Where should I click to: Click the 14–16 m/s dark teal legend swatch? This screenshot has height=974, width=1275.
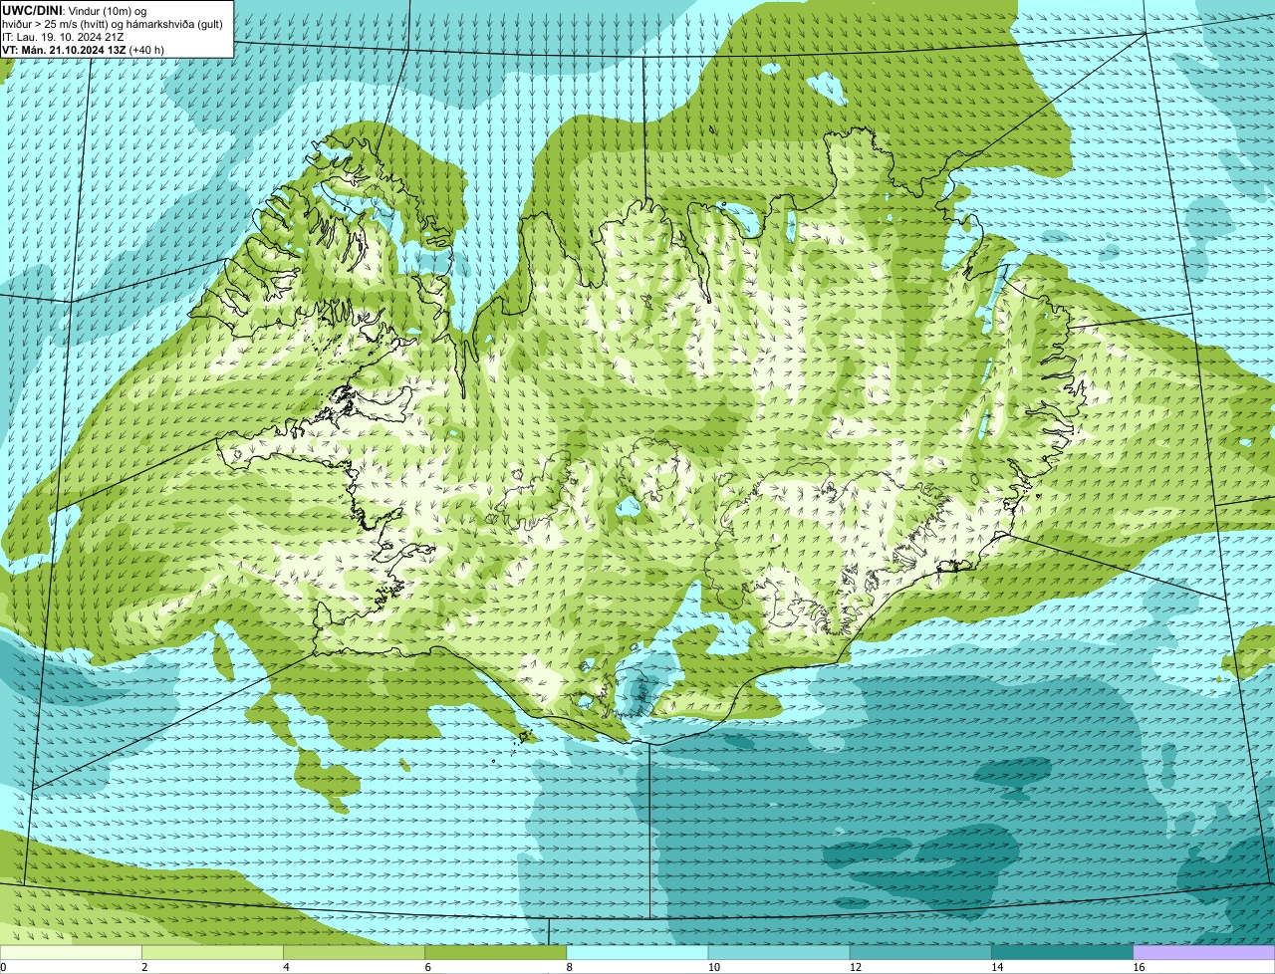(x=1062, y=952)
